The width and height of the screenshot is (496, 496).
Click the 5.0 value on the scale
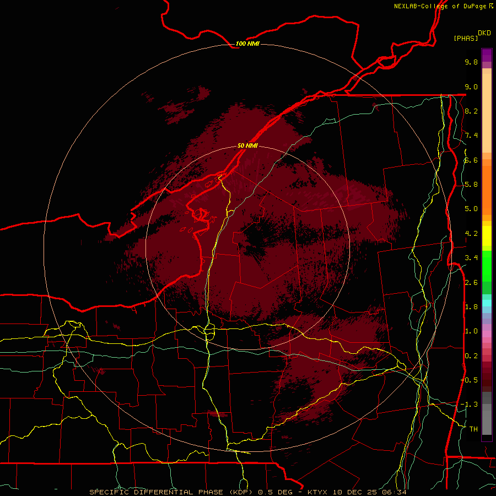(471, 209)
